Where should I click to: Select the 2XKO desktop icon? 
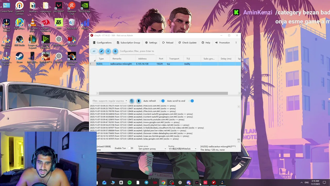pos(59,24)
